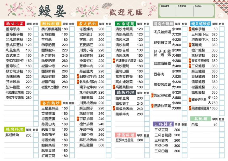Click the 熱賣 badge beside 招牌仙草雞
Image resolution: width=228 pixels, height=161 pixels.
coord(152,106)
